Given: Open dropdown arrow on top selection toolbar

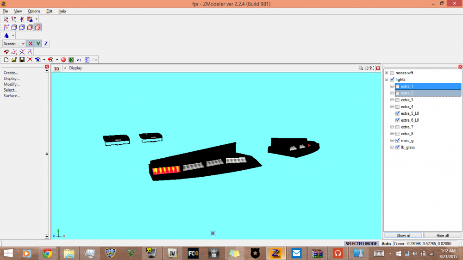Looking at the screenshot, I should click(x=36, y=19).
